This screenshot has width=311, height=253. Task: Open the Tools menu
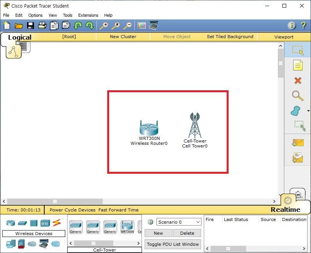tap(68, 15)
